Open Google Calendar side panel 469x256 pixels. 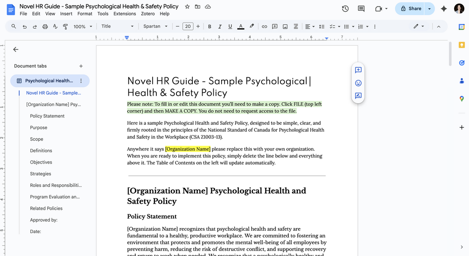(462, 27)
